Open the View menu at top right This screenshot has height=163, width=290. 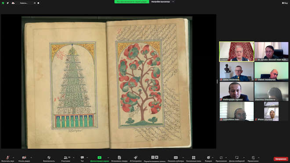click(285, 3)
